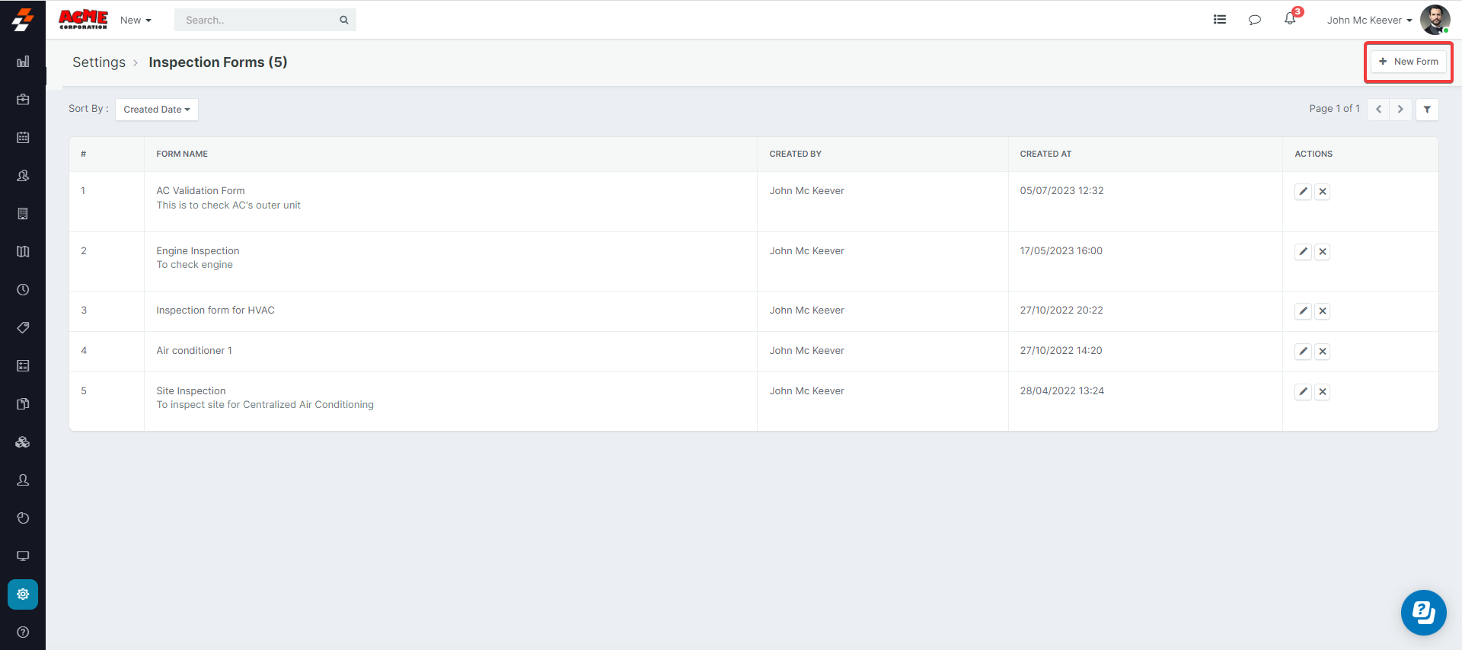Open John Mc Keever account dropdown
The image size is (1462, 650).
1368,21
